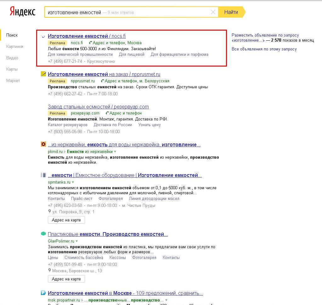Open the Видео search section

tap(12, 58)
